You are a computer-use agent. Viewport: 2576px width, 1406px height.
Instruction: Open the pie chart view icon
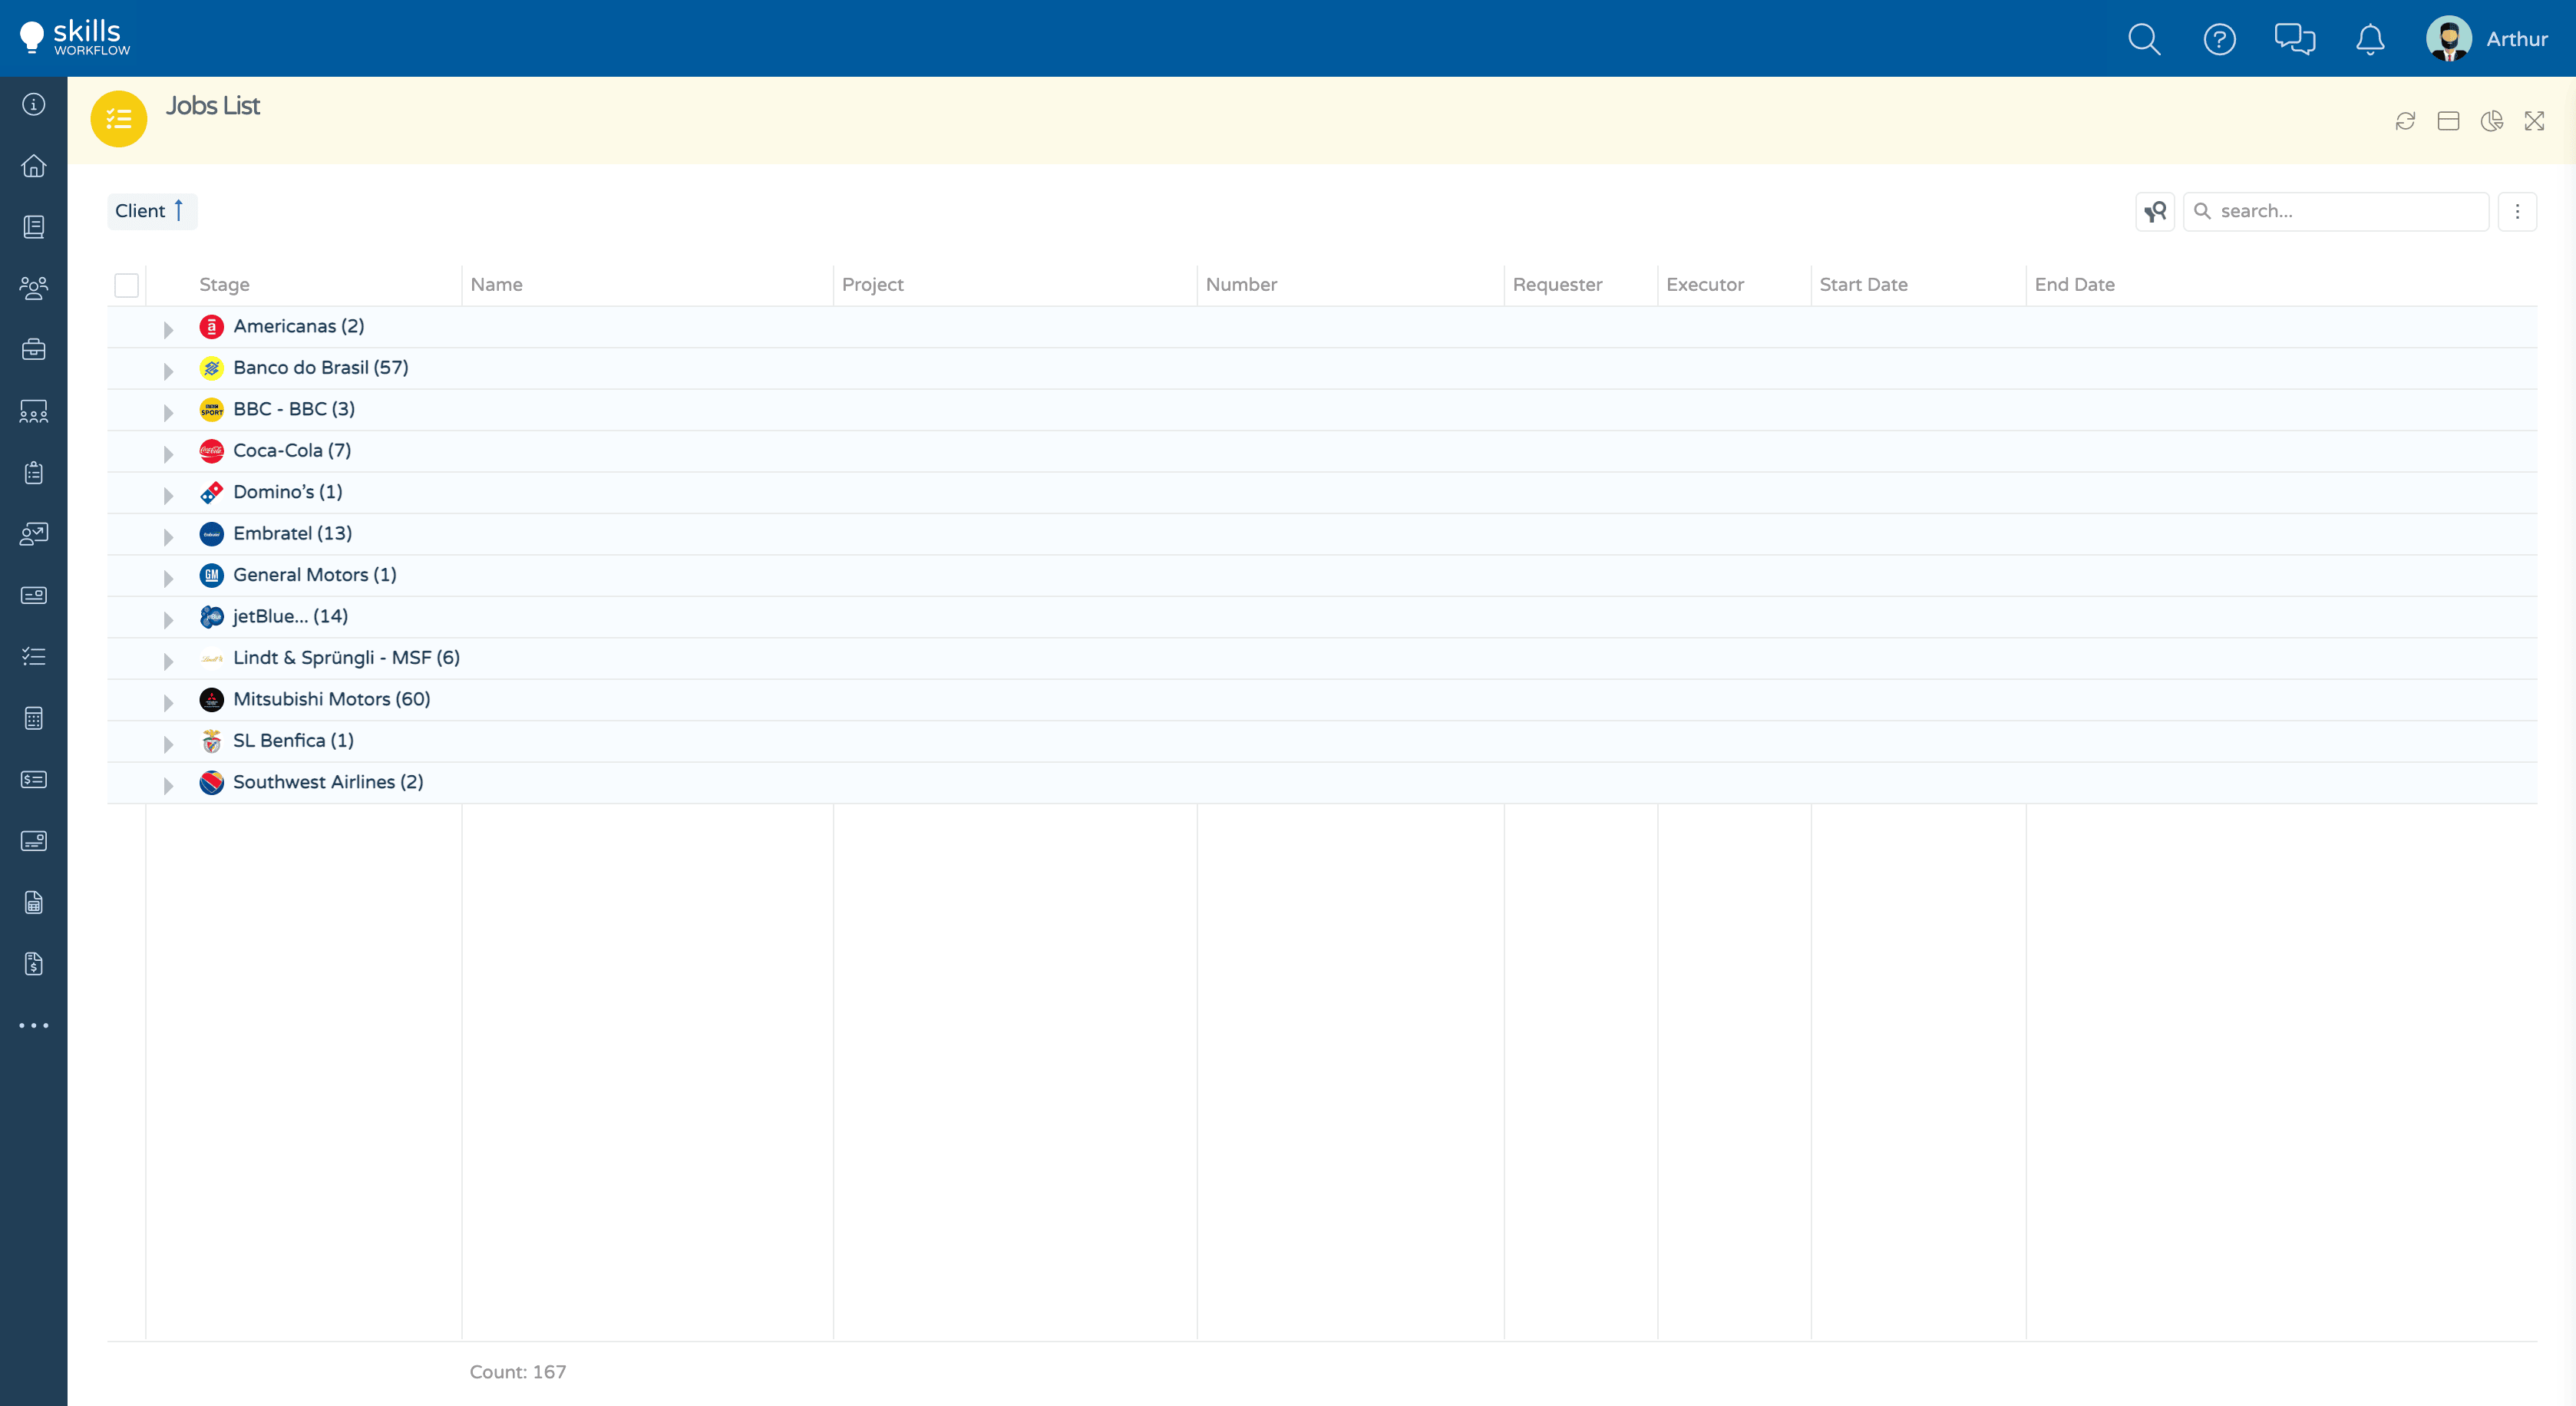pos(2491,121)
